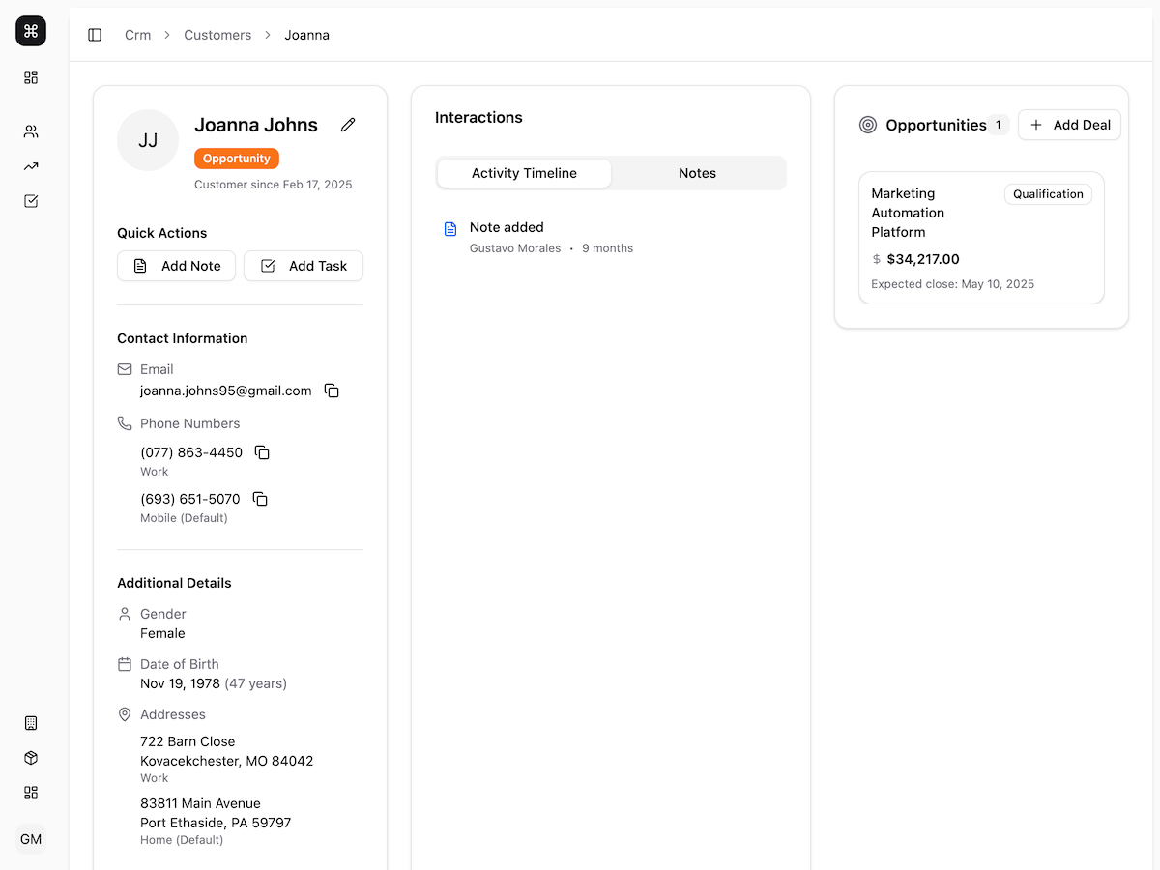
Task: Switch to the Notes tab
Action: pos(697,173)
